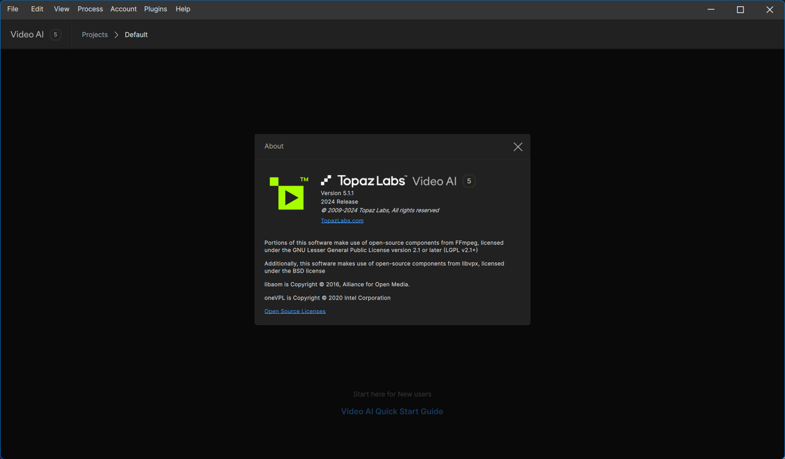The image size is (785, 459).
Task: Go to Projects in breadcrumb
Action: 94,35
